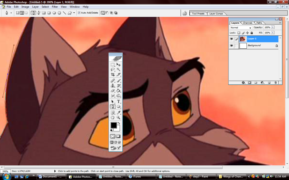Open the Tool Presets tab
This screenshot has width=289, height=180.
coord(198,13)
